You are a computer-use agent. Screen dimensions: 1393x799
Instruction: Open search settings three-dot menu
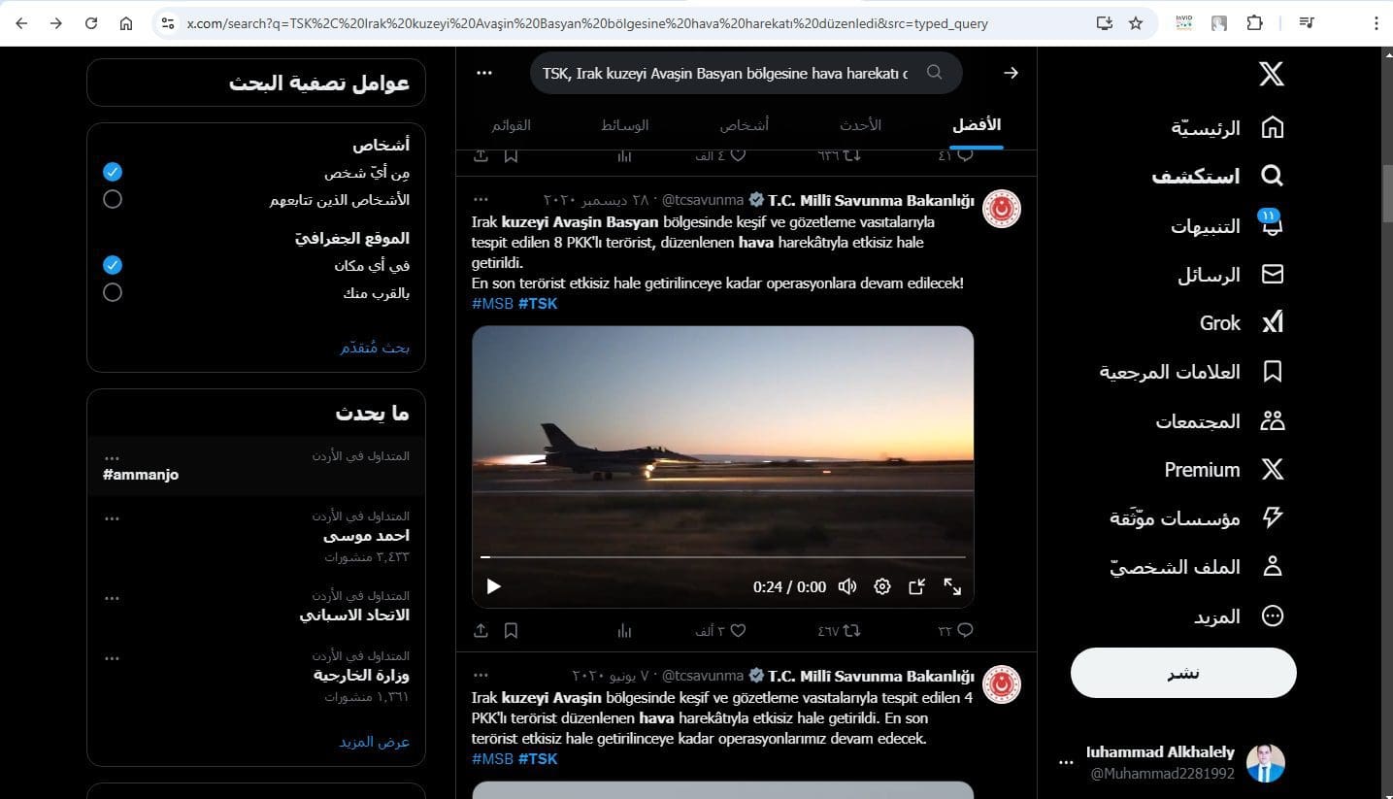[484, 73]
